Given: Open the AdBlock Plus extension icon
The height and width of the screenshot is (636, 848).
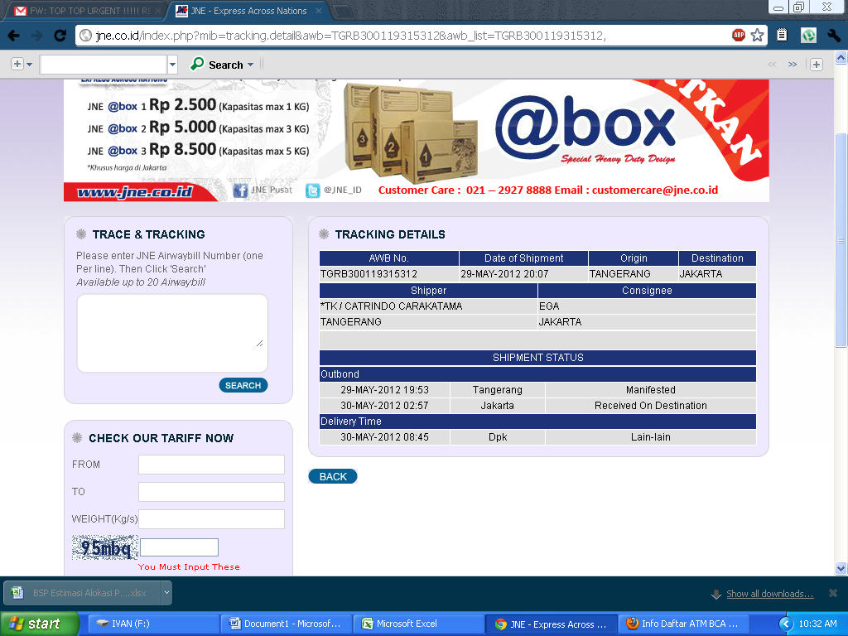Looking at the screenshot, I should 738,35.
